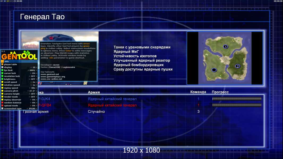Select the display menu label
This screenshot has height=159, width=283.
[8, 67]
